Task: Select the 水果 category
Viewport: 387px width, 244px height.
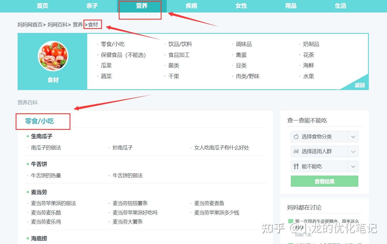Action: [309, 76]
